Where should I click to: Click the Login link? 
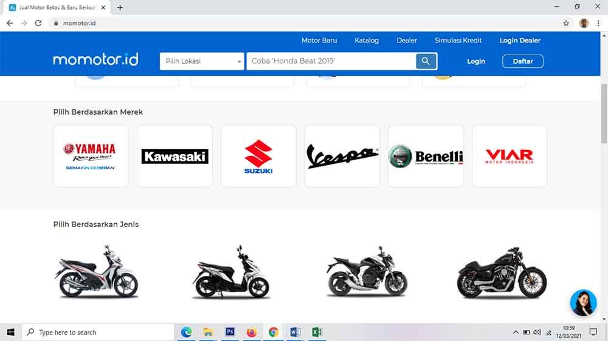476,61
